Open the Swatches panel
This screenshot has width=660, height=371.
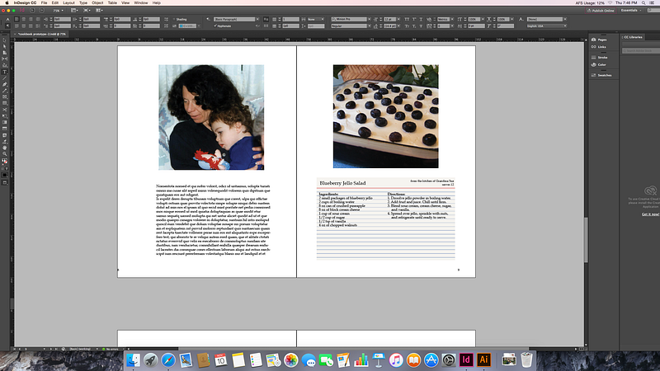click(x=602, y=75)
